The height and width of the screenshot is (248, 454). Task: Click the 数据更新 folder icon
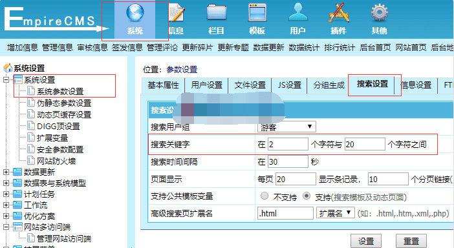tap(17, 172)
